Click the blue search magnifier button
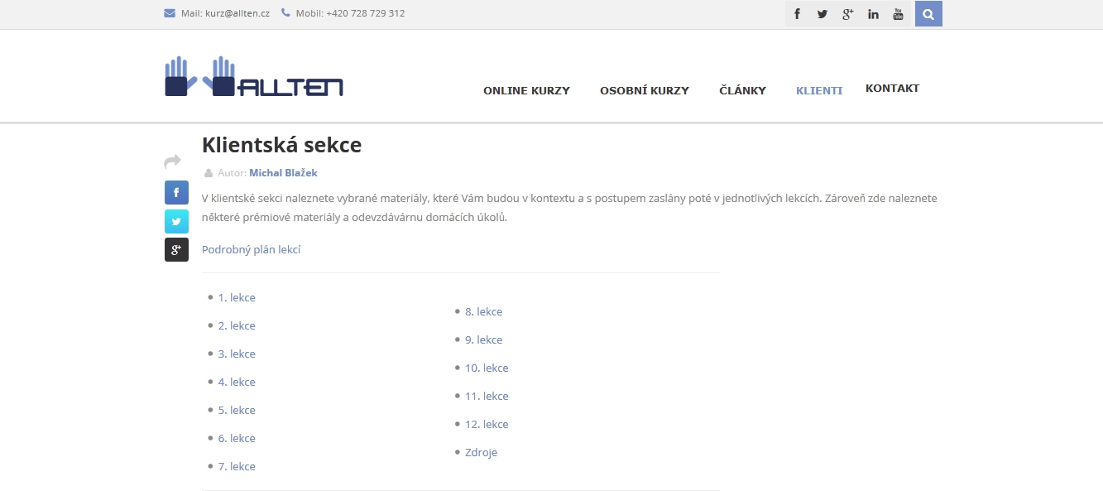This screenshot has height=491, width=1103. pos(928,14)
